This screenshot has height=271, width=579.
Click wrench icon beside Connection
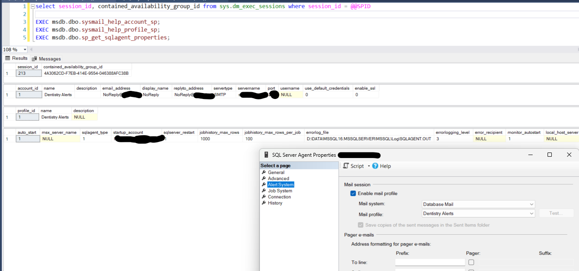click(264, 197)
